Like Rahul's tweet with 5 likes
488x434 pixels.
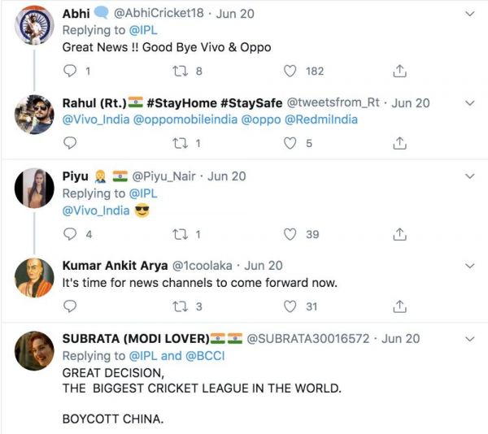click(290, 143)
